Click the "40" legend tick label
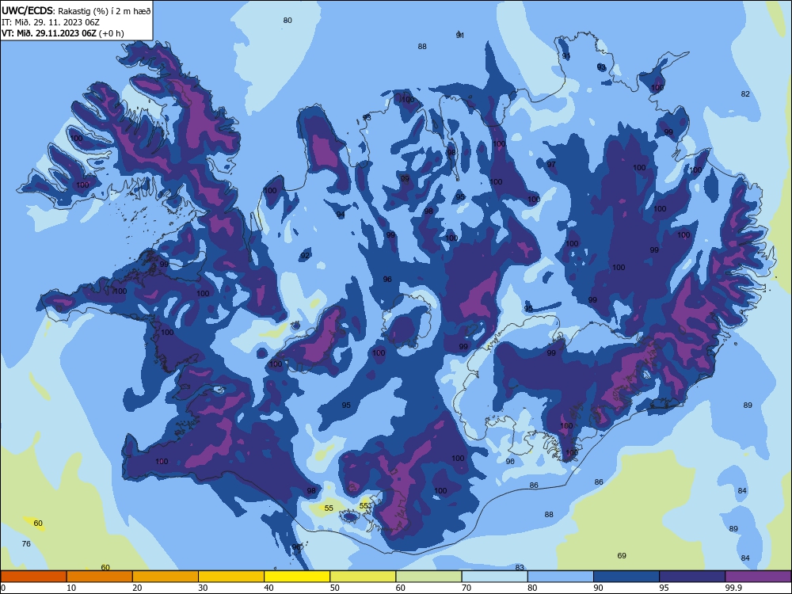Viewport: 792px width, 594px height. (x=269, y=588)
